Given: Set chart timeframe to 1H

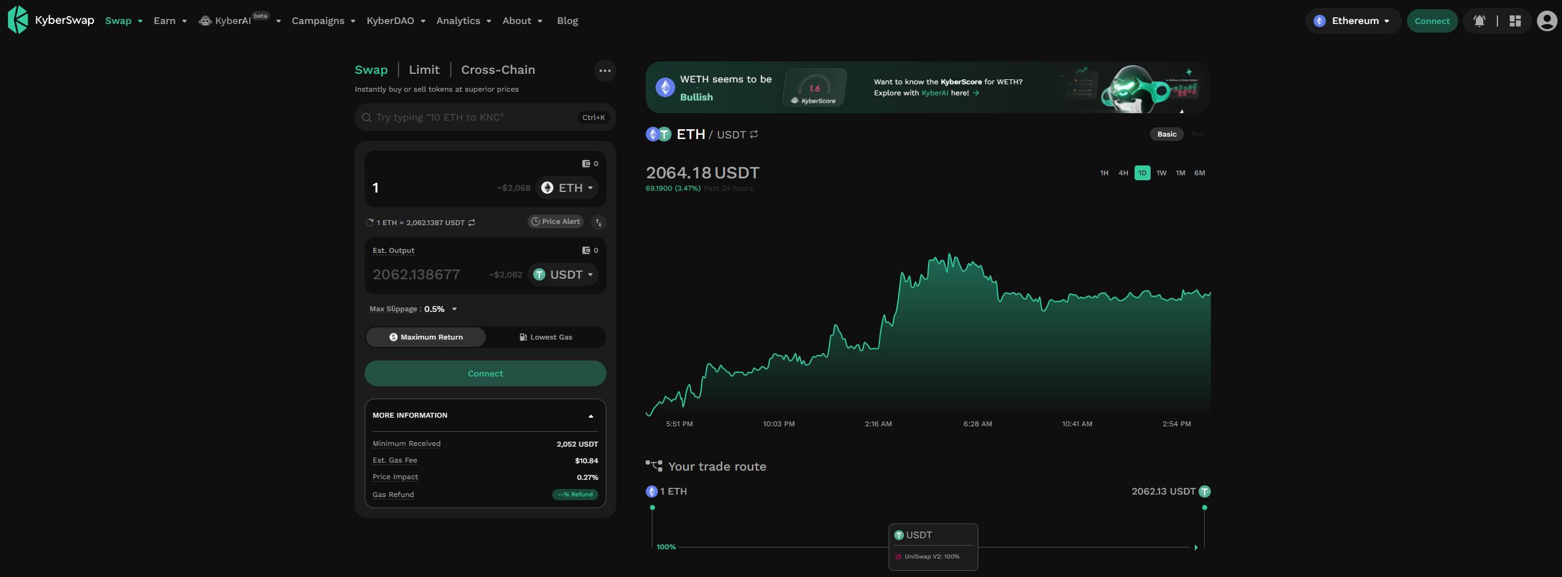Looking at the screenshot, I should click(1104, 173).
